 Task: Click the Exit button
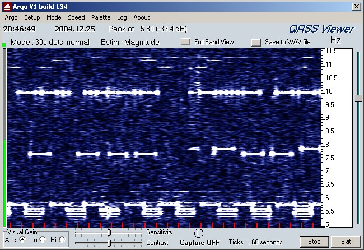346,242
